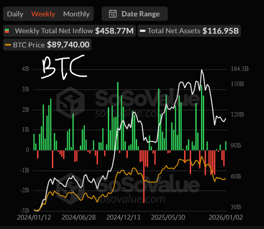The width and height of the screenshot is (264, 229).
Task: Click the 150B right axis label
Action: (237, 84)
